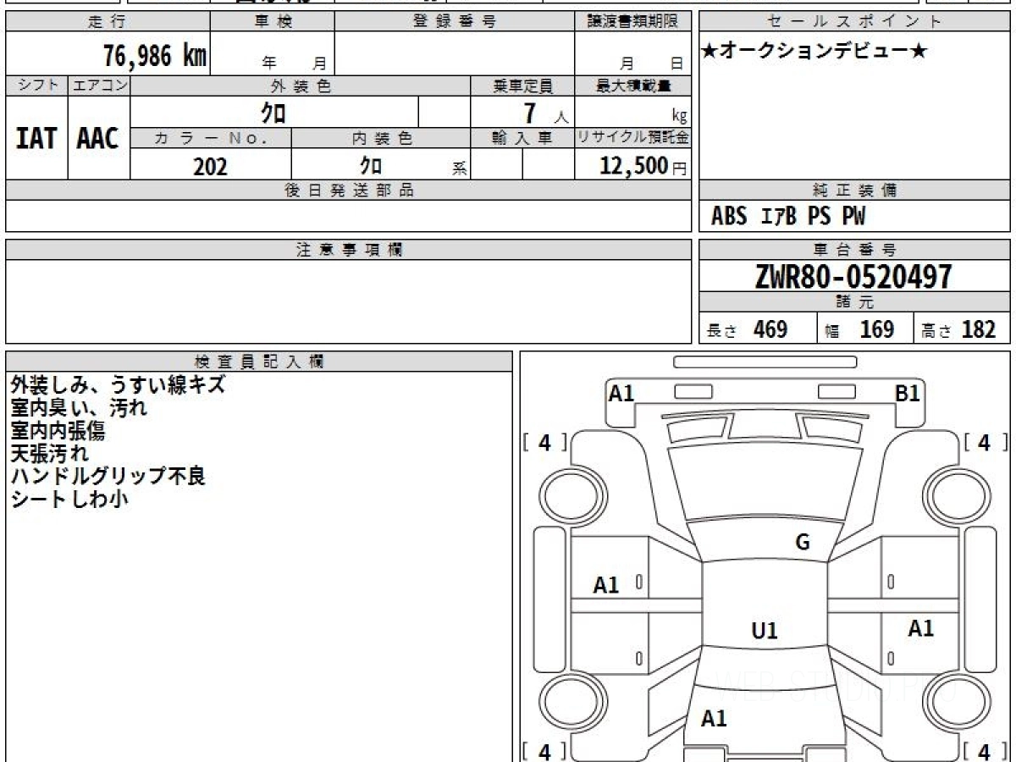Select the seating capacity value 7 人
1016x762 pixels.
pos(546,113)
